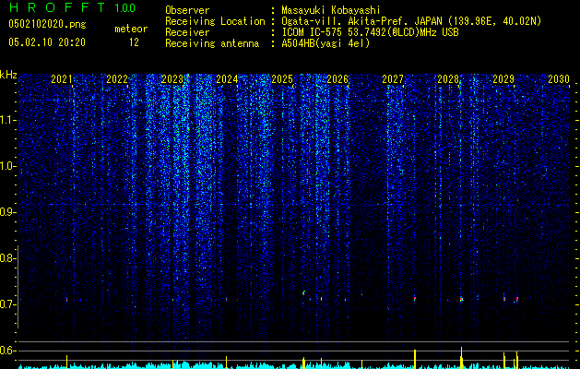
Task: Click the 2021 time marker
Action: tap(62, 79)
